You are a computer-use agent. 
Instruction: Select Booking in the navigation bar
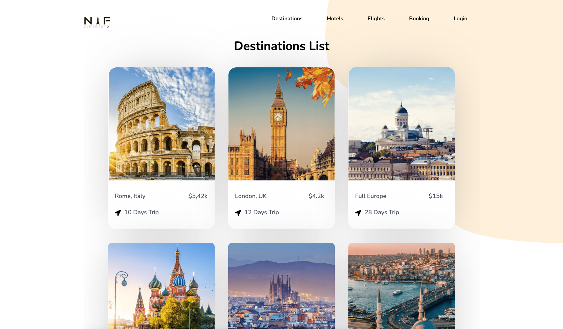tap(419, 19)
